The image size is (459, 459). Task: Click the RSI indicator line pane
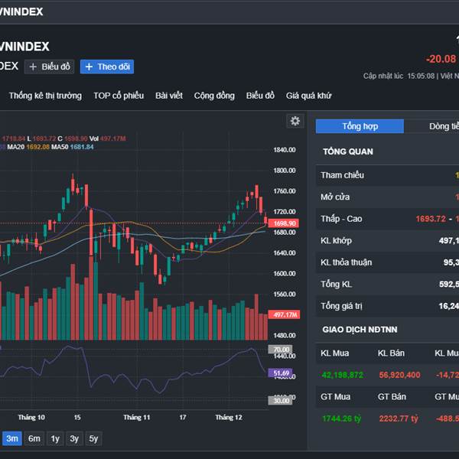(134, 376)
